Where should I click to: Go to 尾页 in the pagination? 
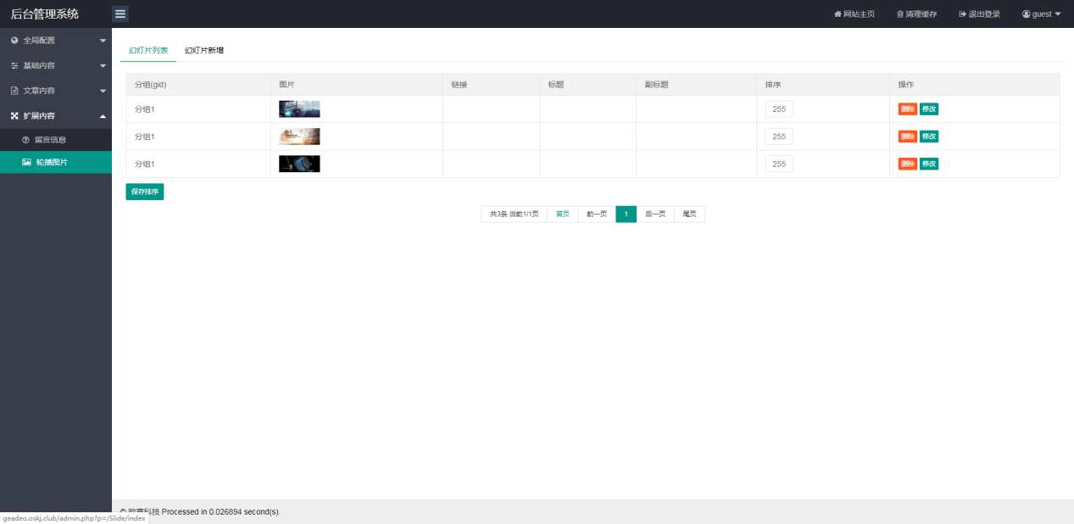[689, 215]
